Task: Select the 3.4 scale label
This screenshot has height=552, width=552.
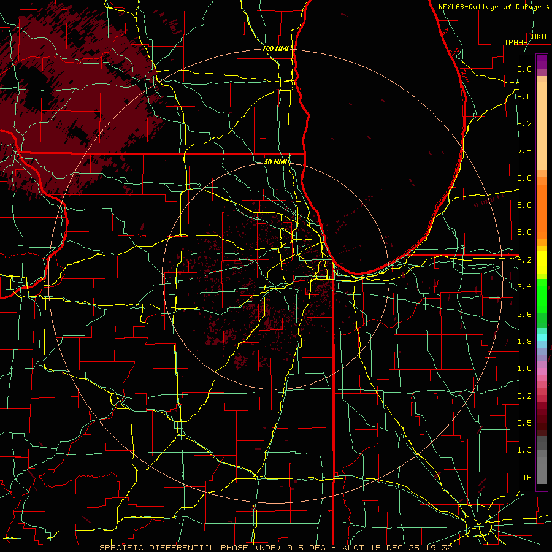Action: (524, 287)
